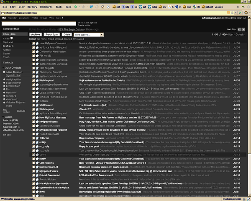Viewport: 251px width, 201px height.
Task: Collapse the Labels section
Action: point(3,117)
